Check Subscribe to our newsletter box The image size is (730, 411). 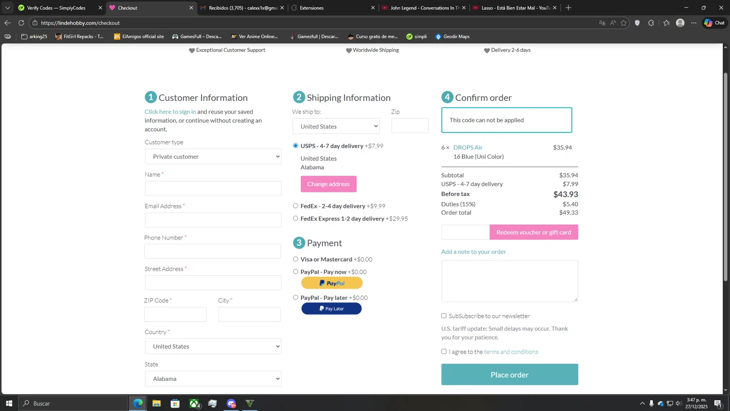pyautogui.click(x=444, y=316)
